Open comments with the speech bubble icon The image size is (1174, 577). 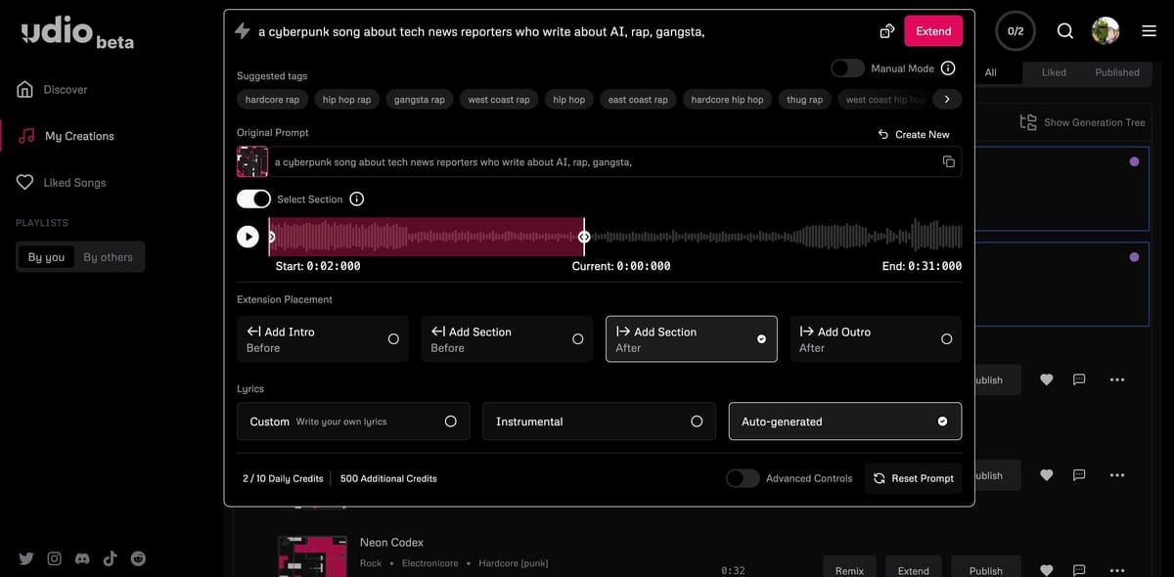[1078, 379]
